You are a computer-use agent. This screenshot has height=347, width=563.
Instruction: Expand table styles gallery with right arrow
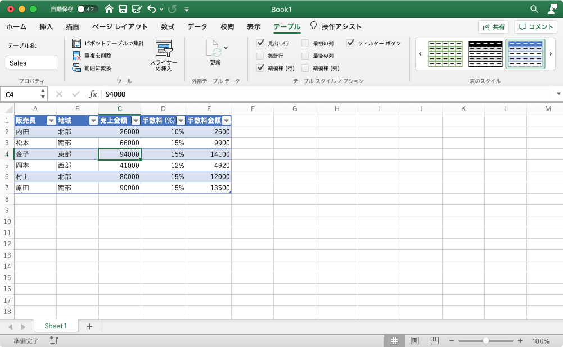[x=551, y=54]
